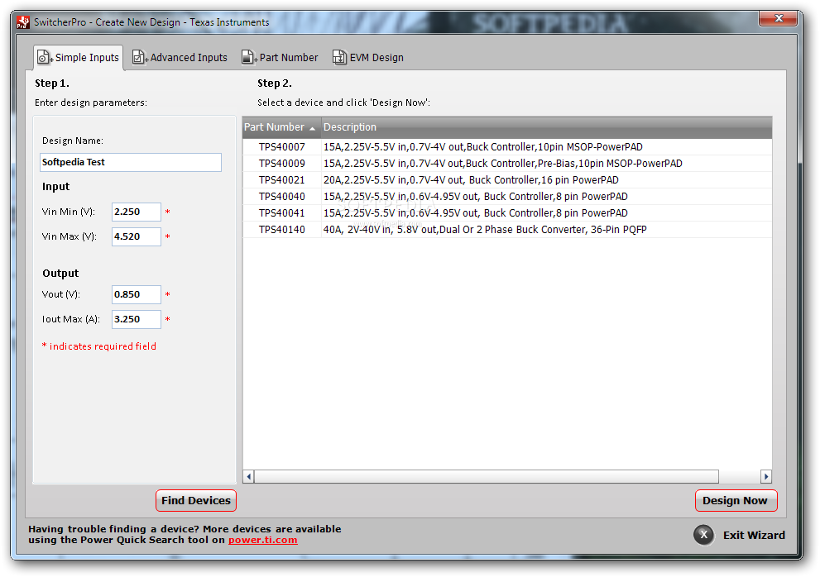Click the Vout (V) field
Viewport: 820px width, 577px height.
[x=136, y=294]
